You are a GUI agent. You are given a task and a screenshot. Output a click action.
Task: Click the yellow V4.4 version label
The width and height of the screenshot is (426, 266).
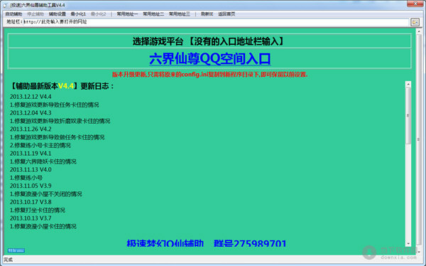(x=66, y=86)
